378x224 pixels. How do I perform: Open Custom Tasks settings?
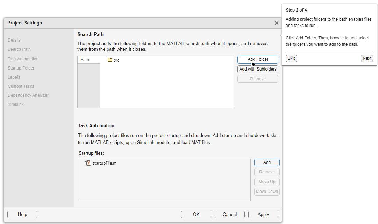pos(21,86)
